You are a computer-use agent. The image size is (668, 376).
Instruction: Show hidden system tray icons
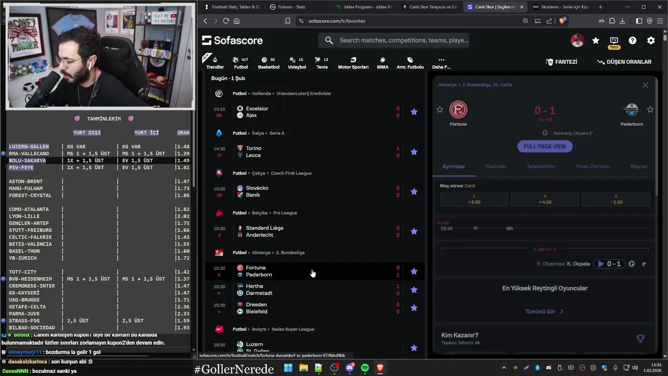[x=504, y=368]
